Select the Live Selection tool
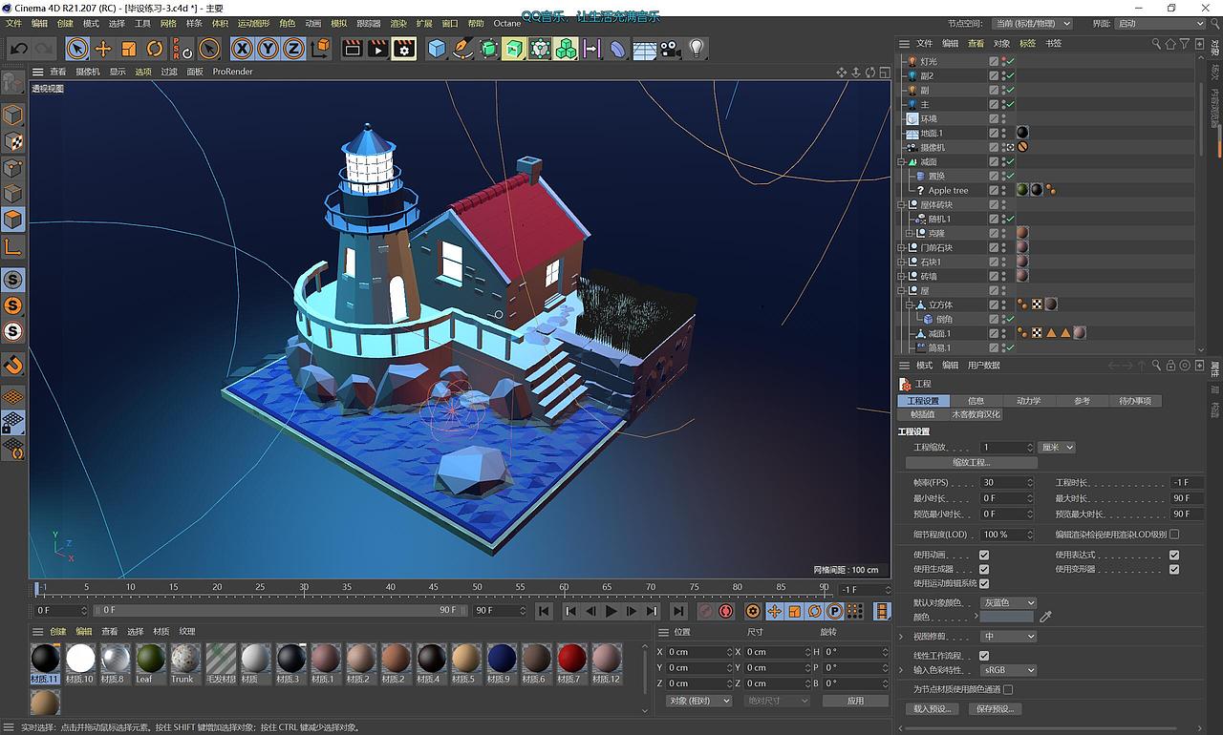This screenshot has width=1223, height=735. pos(77,49)
